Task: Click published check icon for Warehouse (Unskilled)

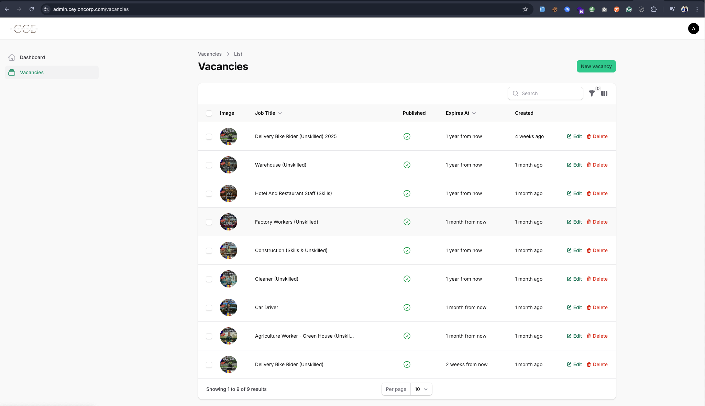Action: (x=407, y=165)
